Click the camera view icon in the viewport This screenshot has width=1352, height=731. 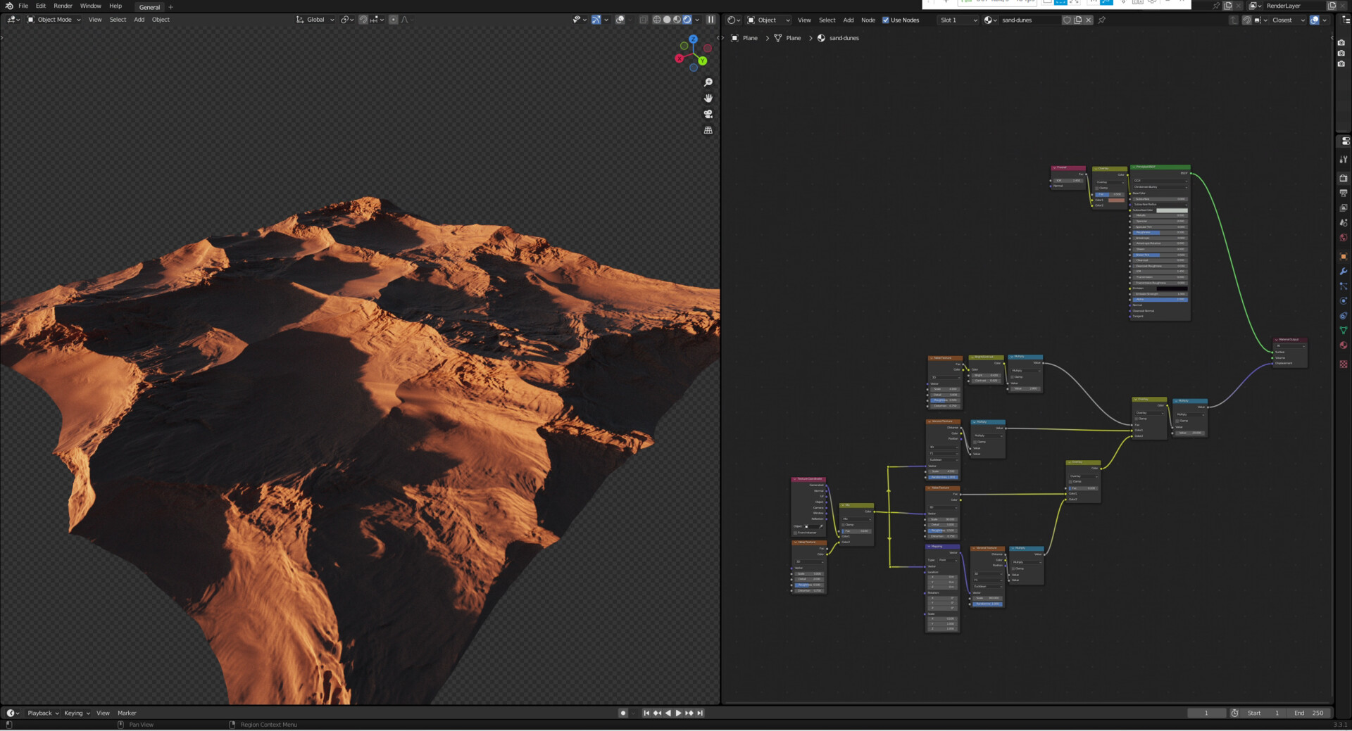tap(708, 114)
